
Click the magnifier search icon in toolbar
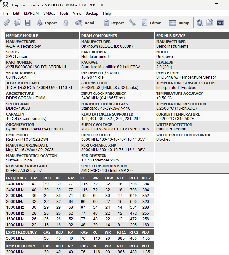(200, 23)
